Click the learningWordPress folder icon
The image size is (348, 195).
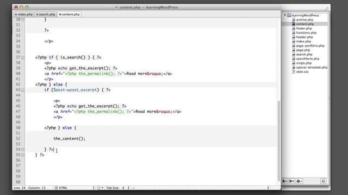pos(289,15)
